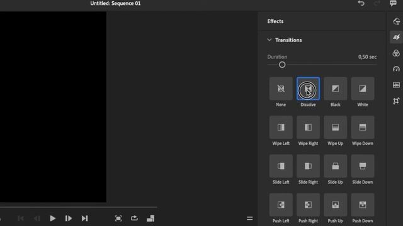Select the None transition
The height and width of the screenshot is (226, 403).
point(281,89)
